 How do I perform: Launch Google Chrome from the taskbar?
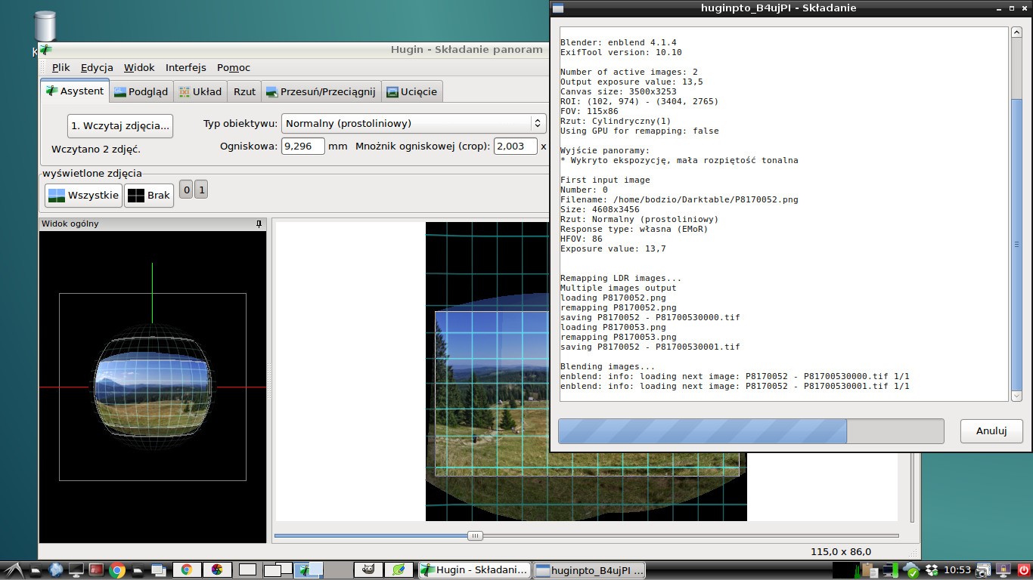point(117,570)
